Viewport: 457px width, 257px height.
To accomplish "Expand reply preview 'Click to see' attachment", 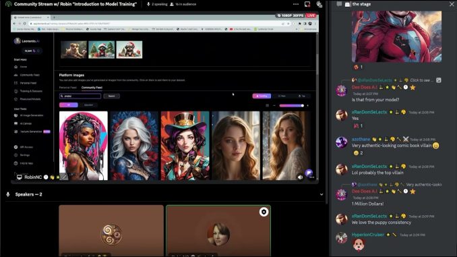I will 421,80.
